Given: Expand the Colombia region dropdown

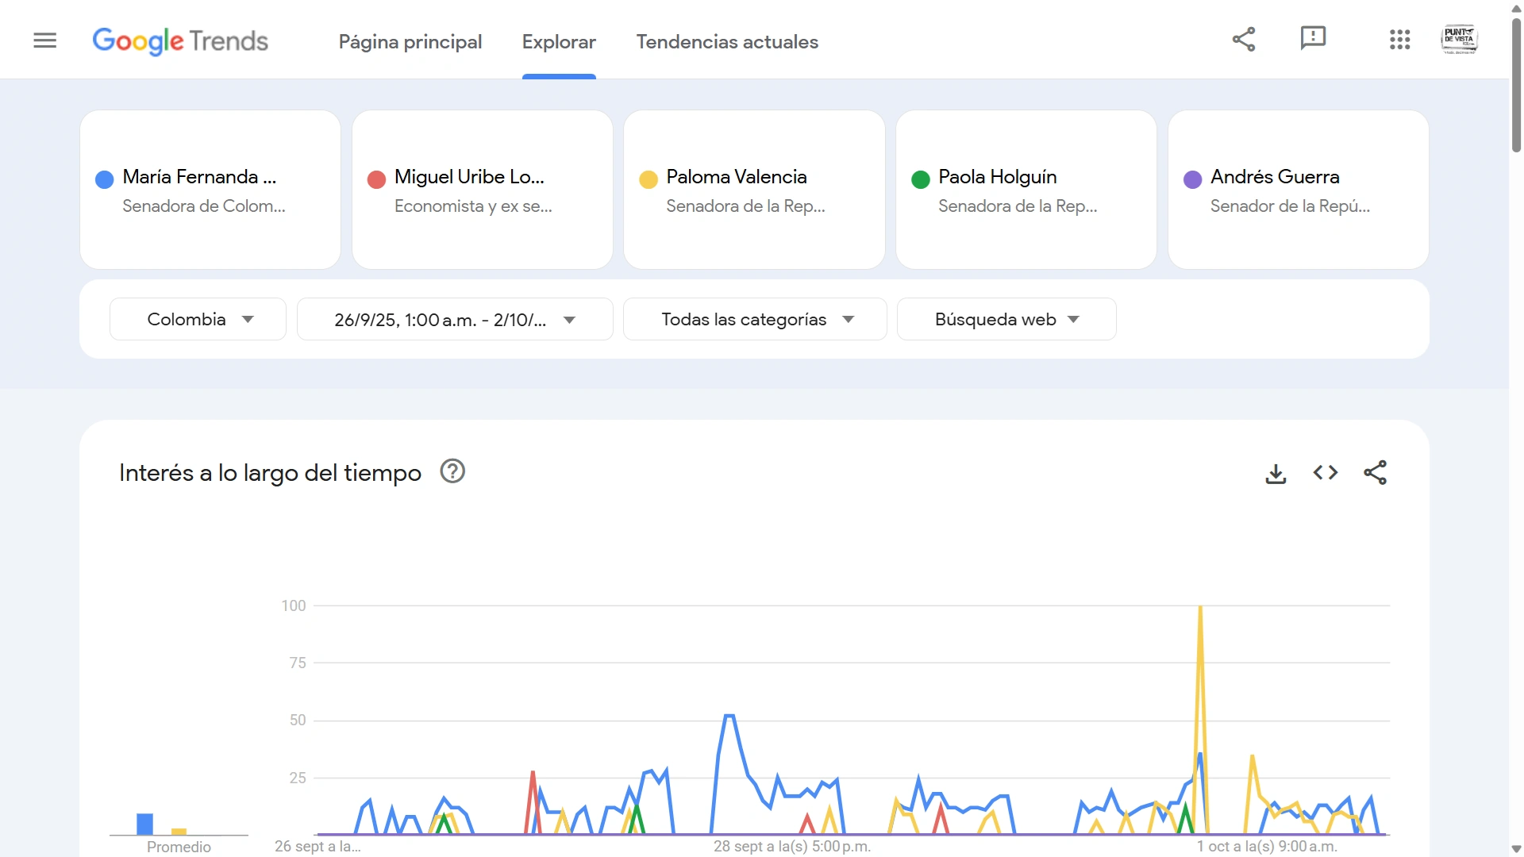Looking at the screenshot, I should tap(198, 319).
